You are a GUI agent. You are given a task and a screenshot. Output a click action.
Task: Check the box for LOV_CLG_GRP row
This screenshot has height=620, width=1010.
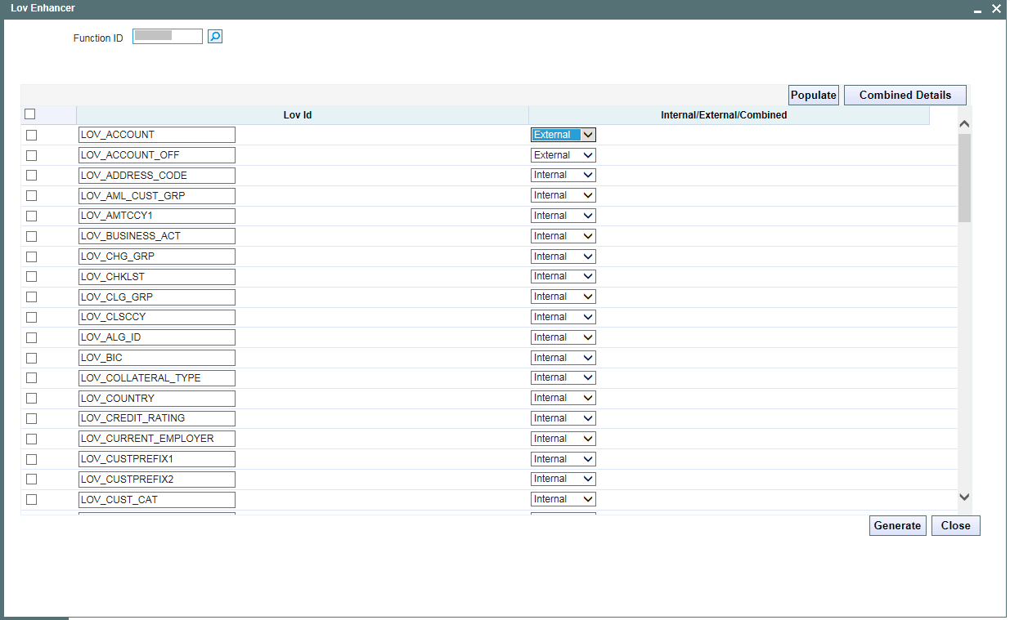pyautogui.click(x=32, y=297)
